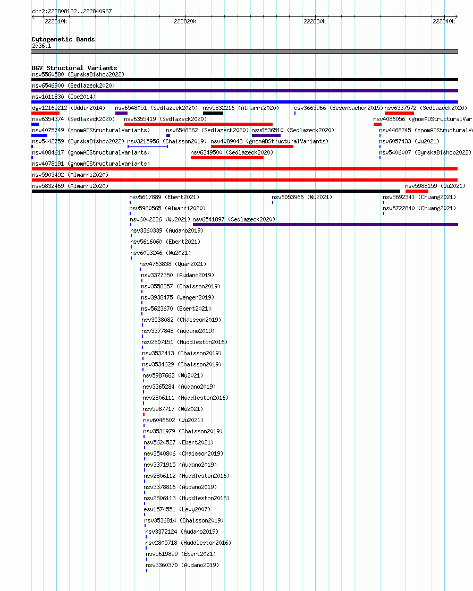Click dgv1216e212 (Uddin2014) label
This screenshot has width=473, height=591.
[69, 108]
